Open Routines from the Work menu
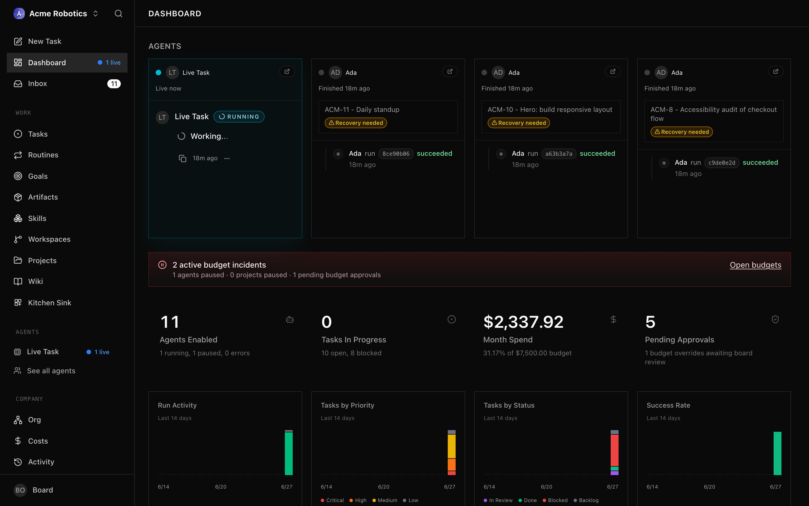Screen dimensions: 809x506 pos(67,155)
